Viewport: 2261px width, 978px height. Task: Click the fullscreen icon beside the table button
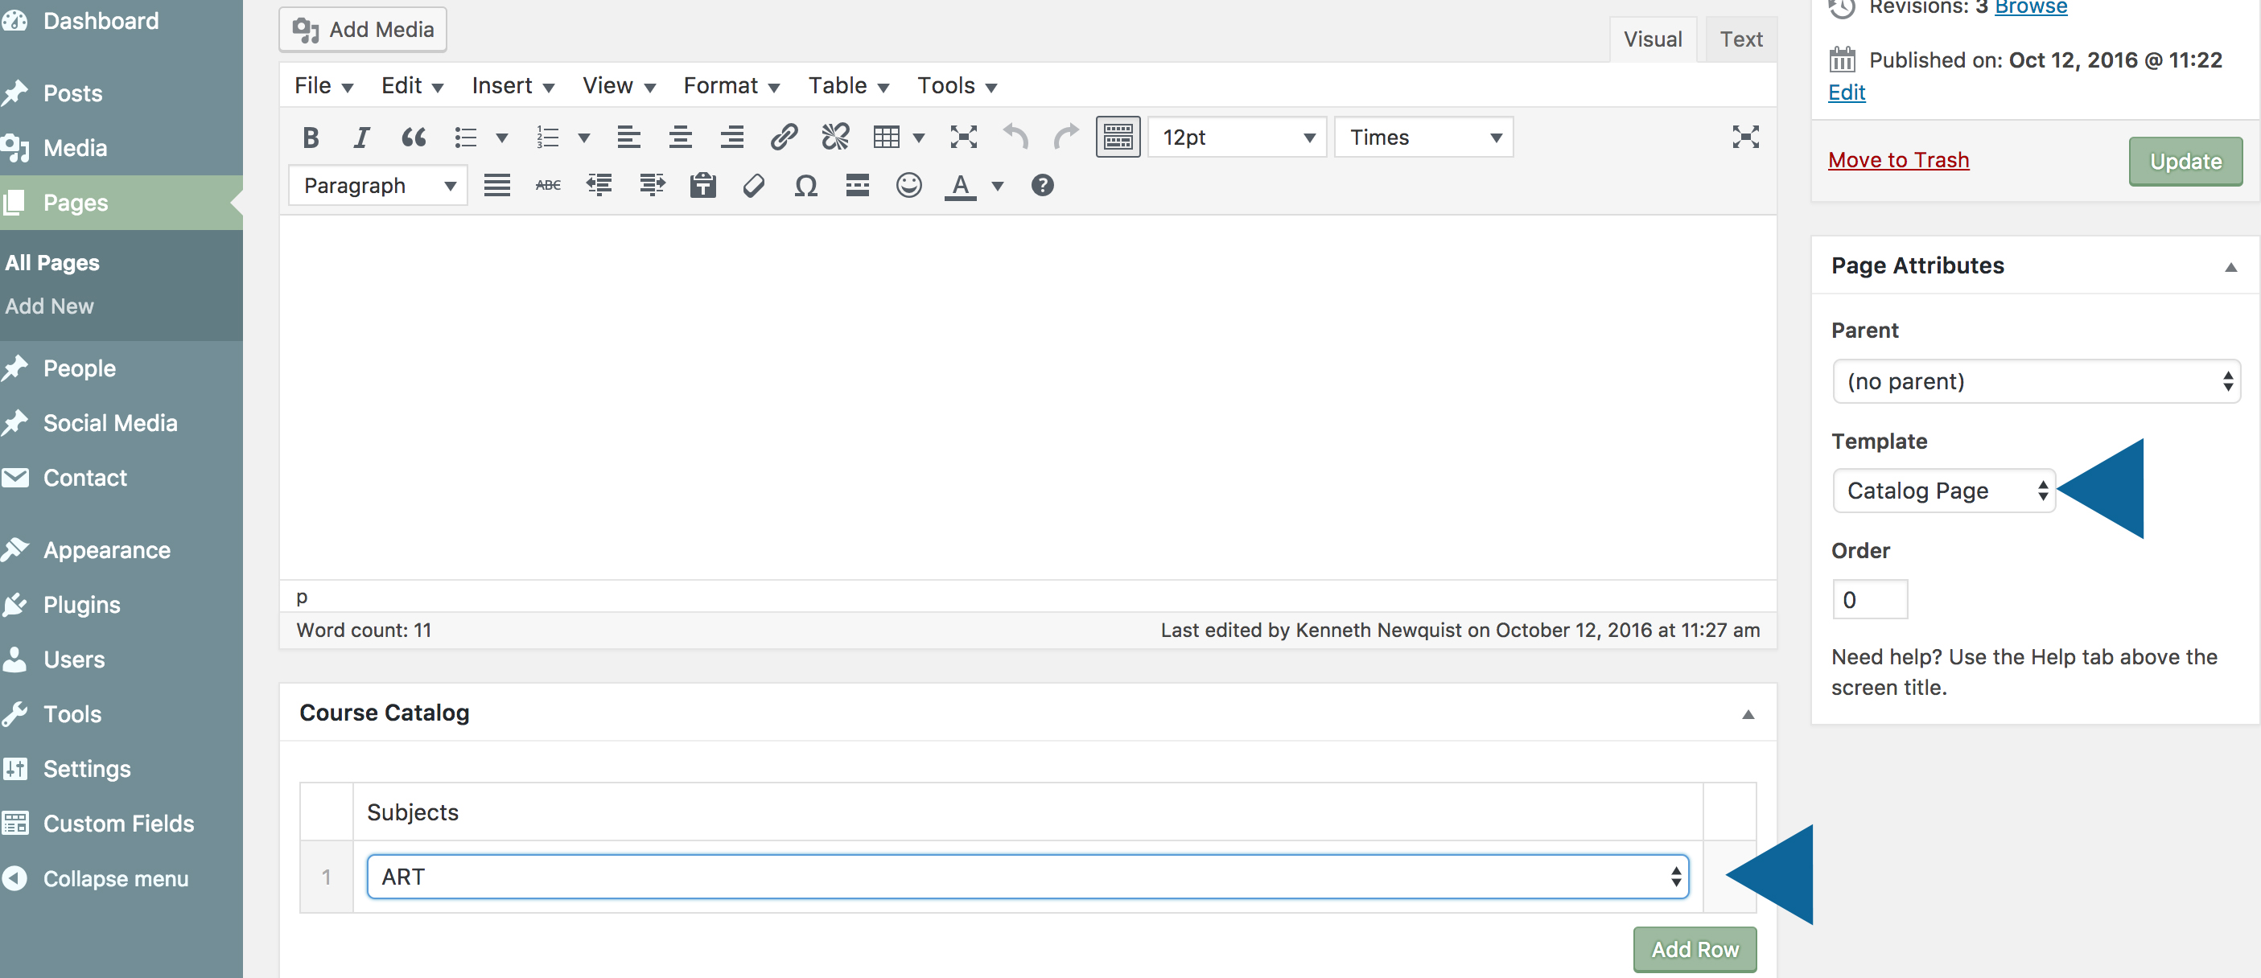pos(964,137)
